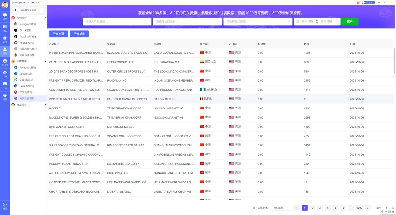Collapse the 视频获客 sidebar group
Viewport: 396px width, 215px height.
point(46,18)
